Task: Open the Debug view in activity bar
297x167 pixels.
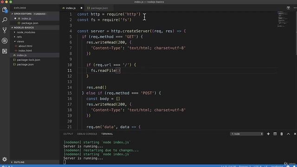Action: (5, 40)
